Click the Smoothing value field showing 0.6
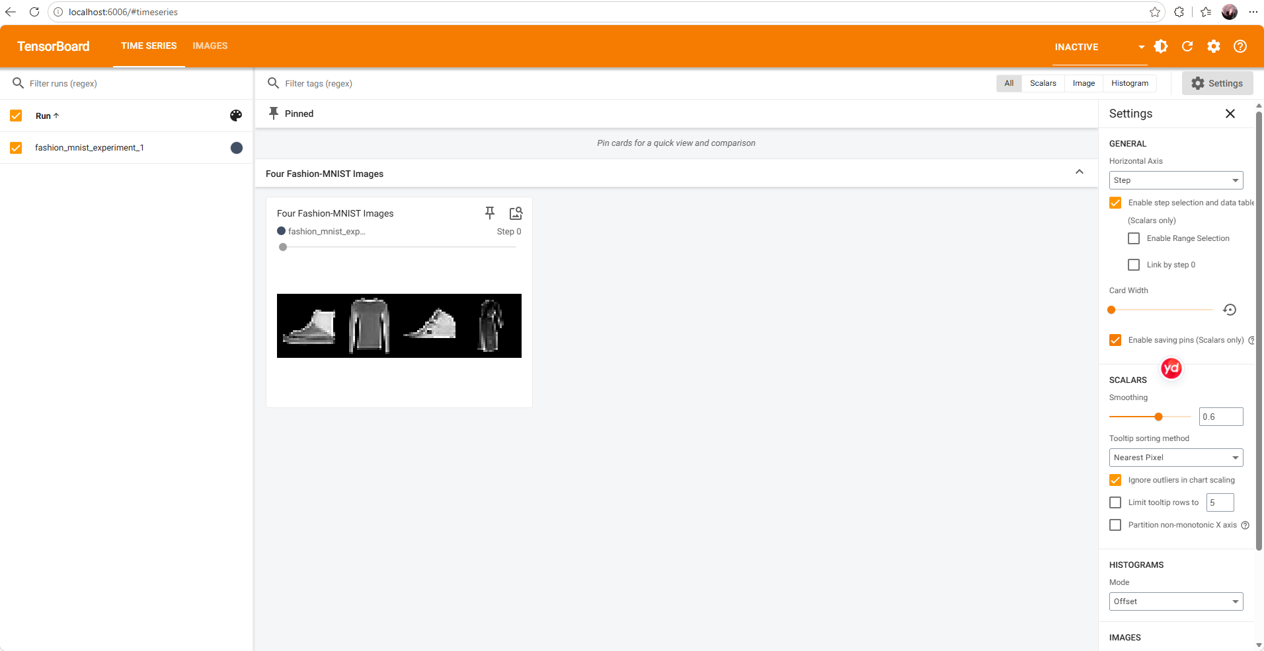This screenshot has width=1264, height=651. coord(1221,417)
